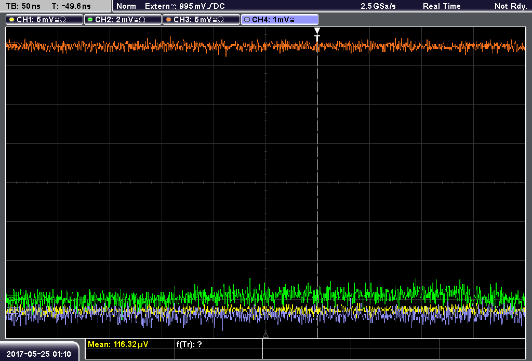Click the Norm trigger mode label
532x361 pixels.
[x=126, y=6]
